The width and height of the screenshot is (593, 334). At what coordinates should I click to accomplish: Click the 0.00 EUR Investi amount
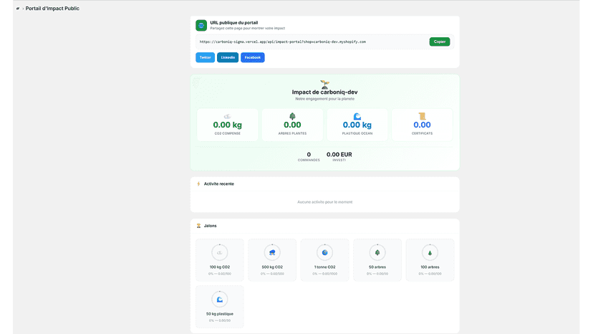(339, 155)
